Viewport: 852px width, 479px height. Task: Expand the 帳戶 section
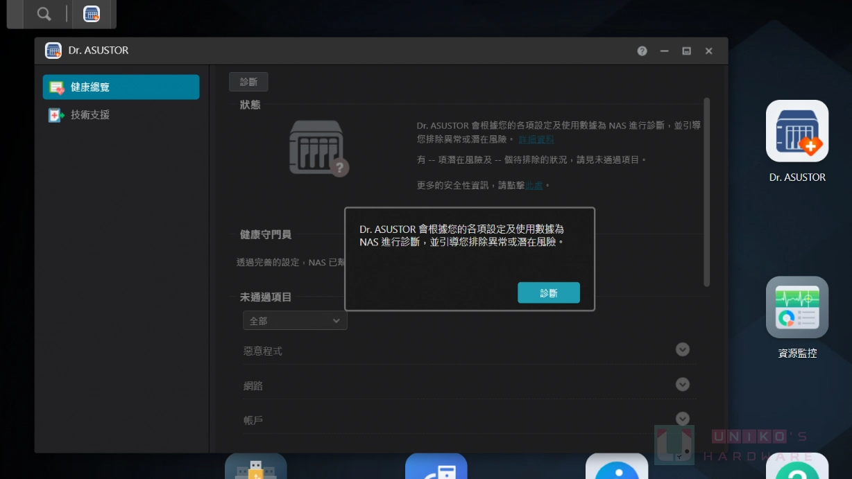point(683,419)
